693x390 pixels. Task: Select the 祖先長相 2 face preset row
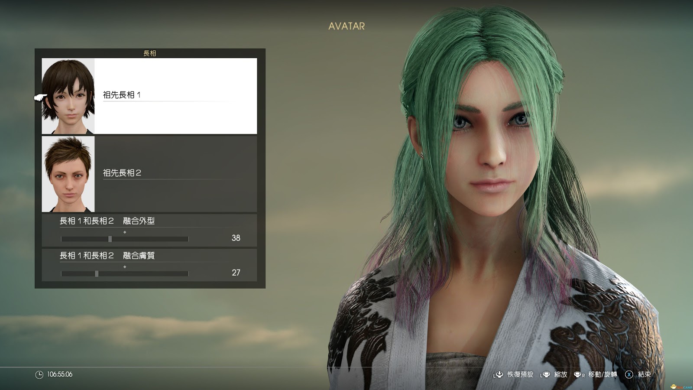(149, 174)
